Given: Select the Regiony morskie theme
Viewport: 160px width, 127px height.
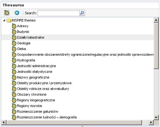Looking at the screenshot, I should tap(30, 106).
